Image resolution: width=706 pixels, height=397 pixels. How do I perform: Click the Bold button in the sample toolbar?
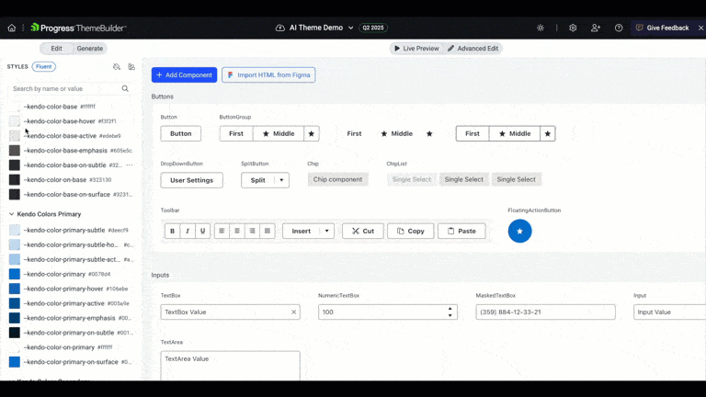(172, 231)
